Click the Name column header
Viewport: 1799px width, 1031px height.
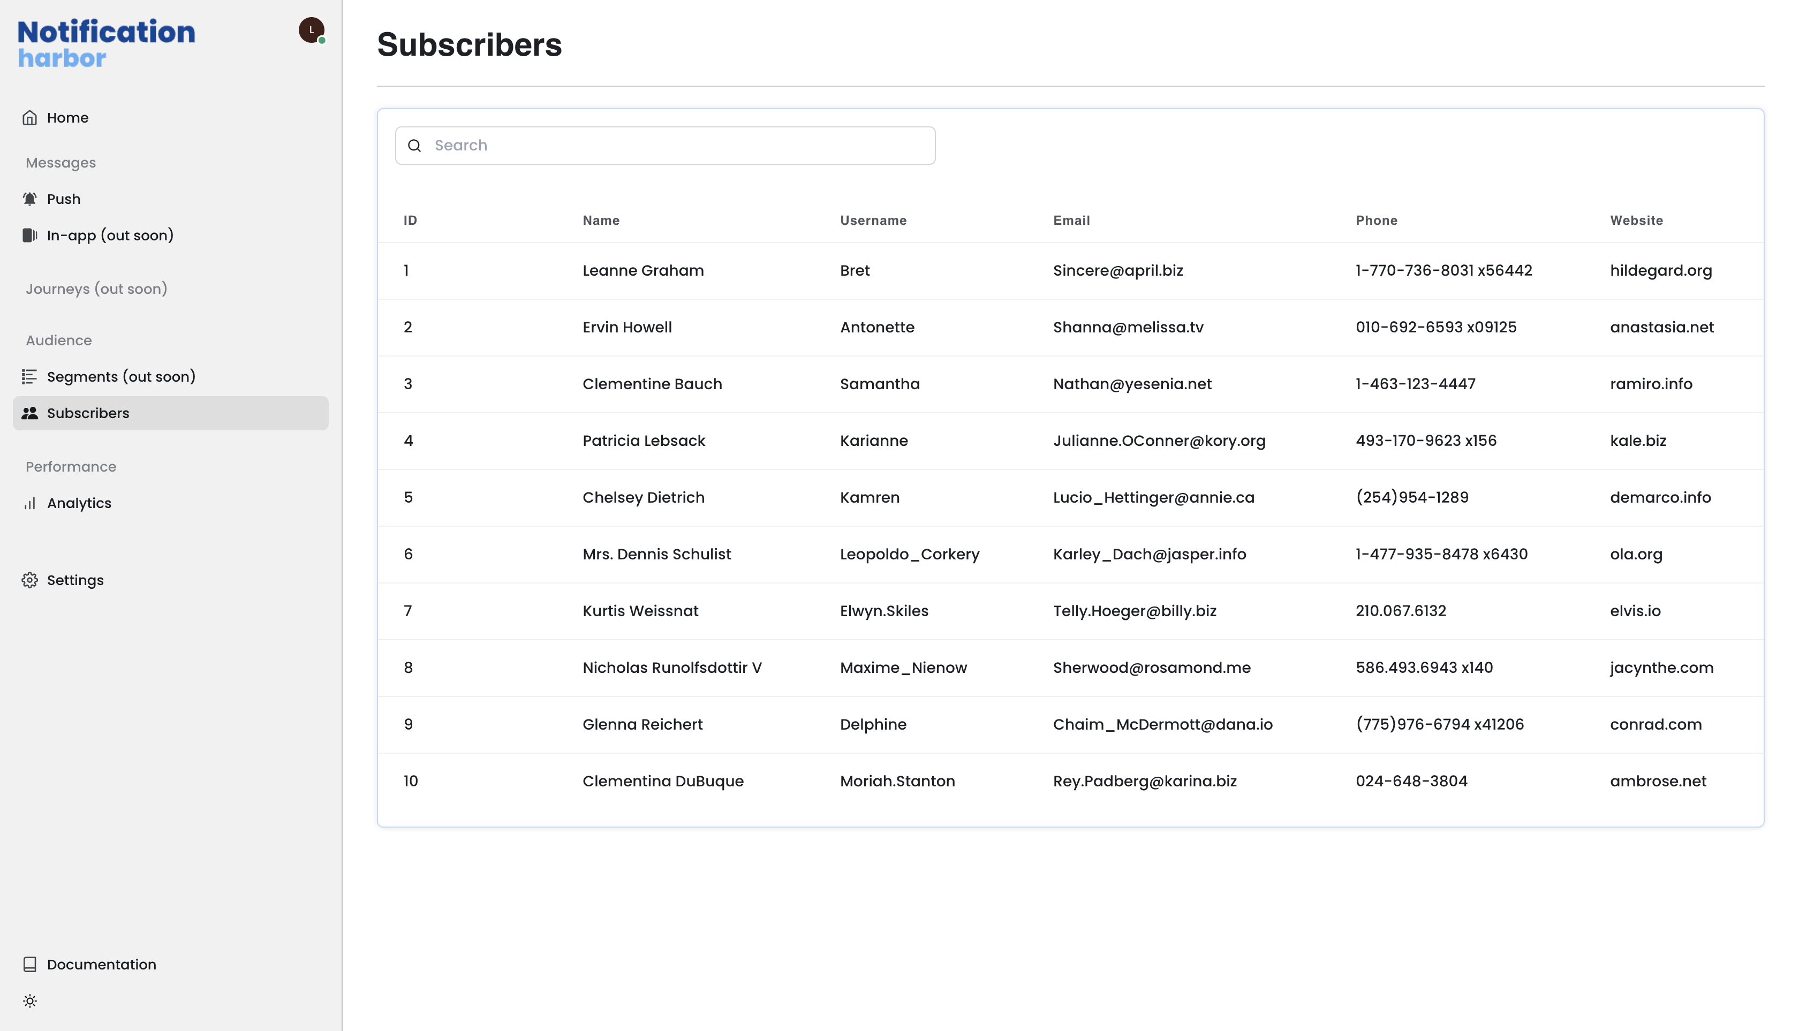coord(601,220)
